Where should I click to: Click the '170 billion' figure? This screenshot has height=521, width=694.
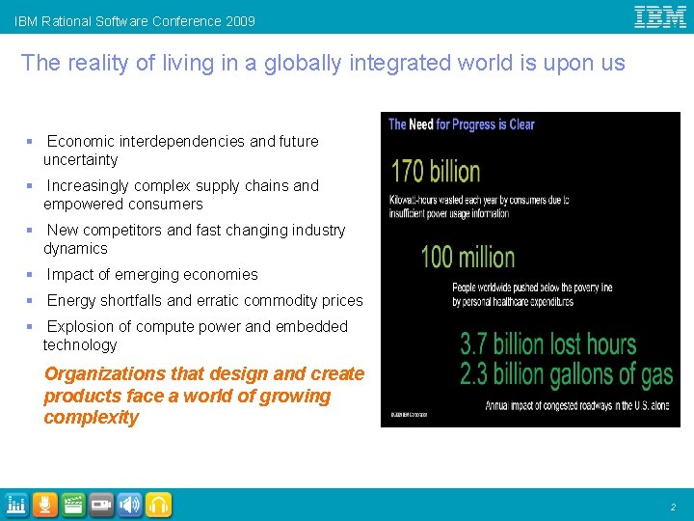pos(436,172)
